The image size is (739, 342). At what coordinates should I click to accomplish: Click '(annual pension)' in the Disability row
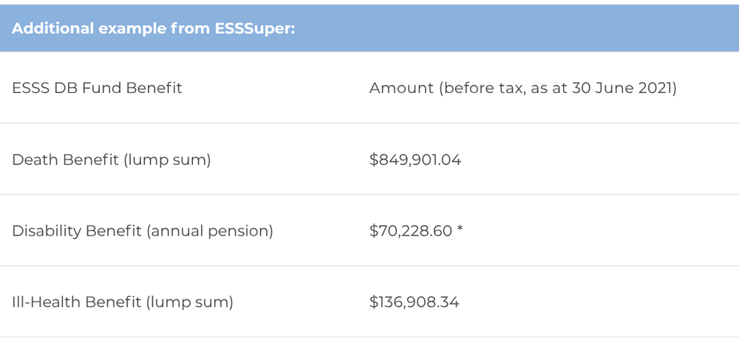pos(209,230)
